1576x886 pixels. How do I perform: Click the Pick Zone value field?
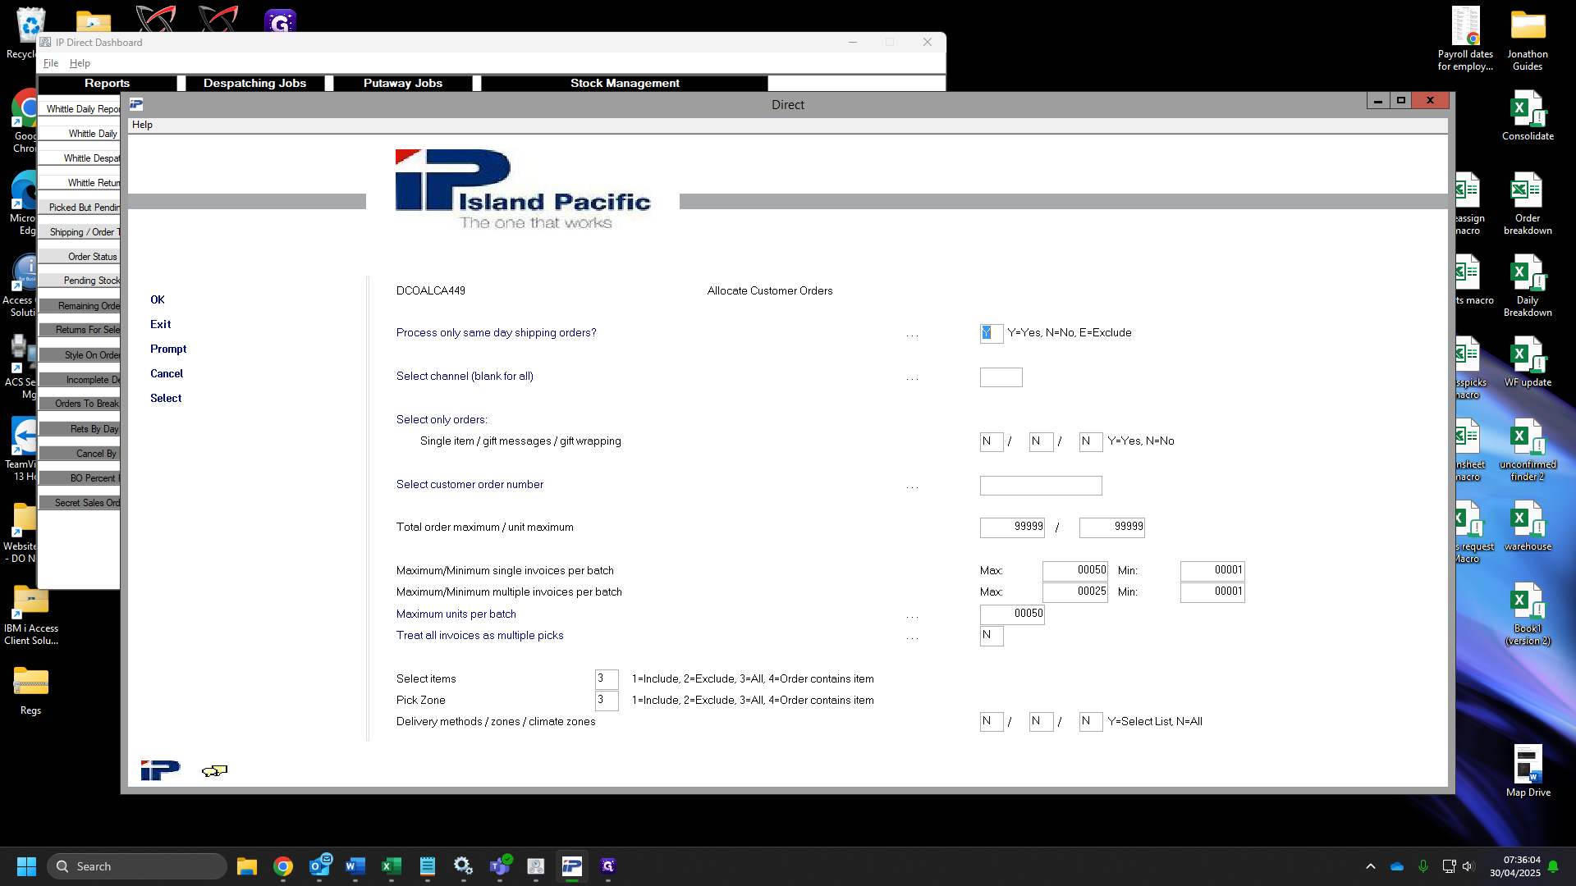pyautogui.click(x=607, y=701)
